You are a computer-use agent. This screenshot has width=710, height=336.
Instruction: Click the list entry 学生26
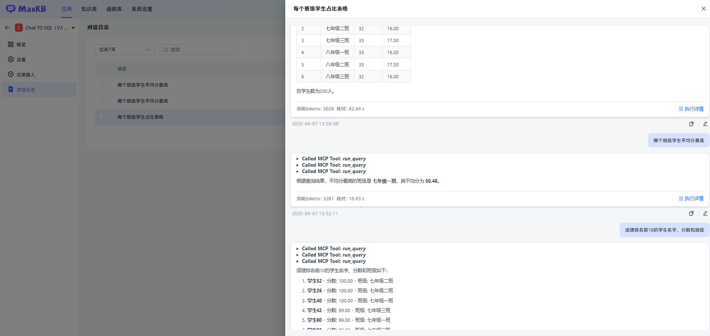[x=350, y=291]
